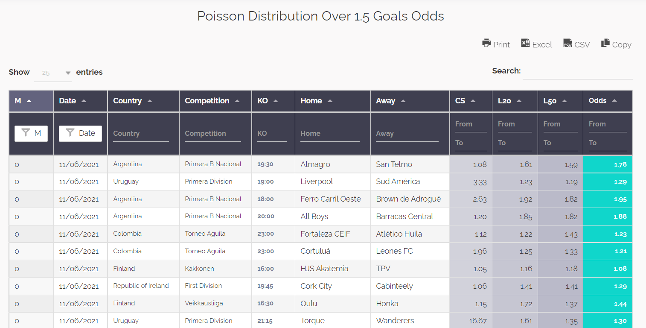
Task: Open the M filter button
Action: pos(31,133)
